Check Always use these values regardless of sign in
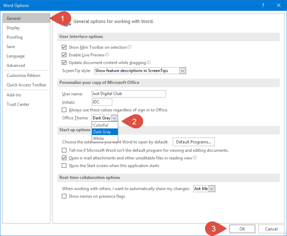 64,110
